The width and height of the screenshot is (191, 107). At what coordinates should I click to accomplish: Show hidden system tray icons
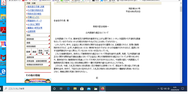[x=158, y=89]
